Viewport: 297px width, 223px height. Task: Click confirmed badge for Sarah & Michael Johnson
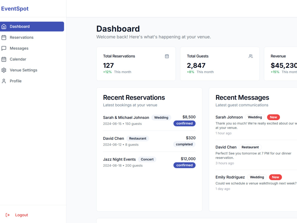184,123
